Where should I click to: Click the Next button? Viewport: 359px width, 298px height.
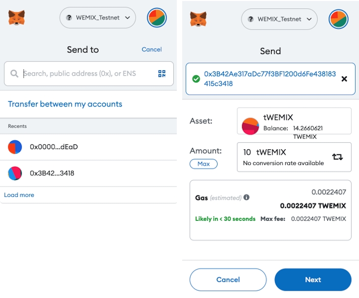(313, 280)
